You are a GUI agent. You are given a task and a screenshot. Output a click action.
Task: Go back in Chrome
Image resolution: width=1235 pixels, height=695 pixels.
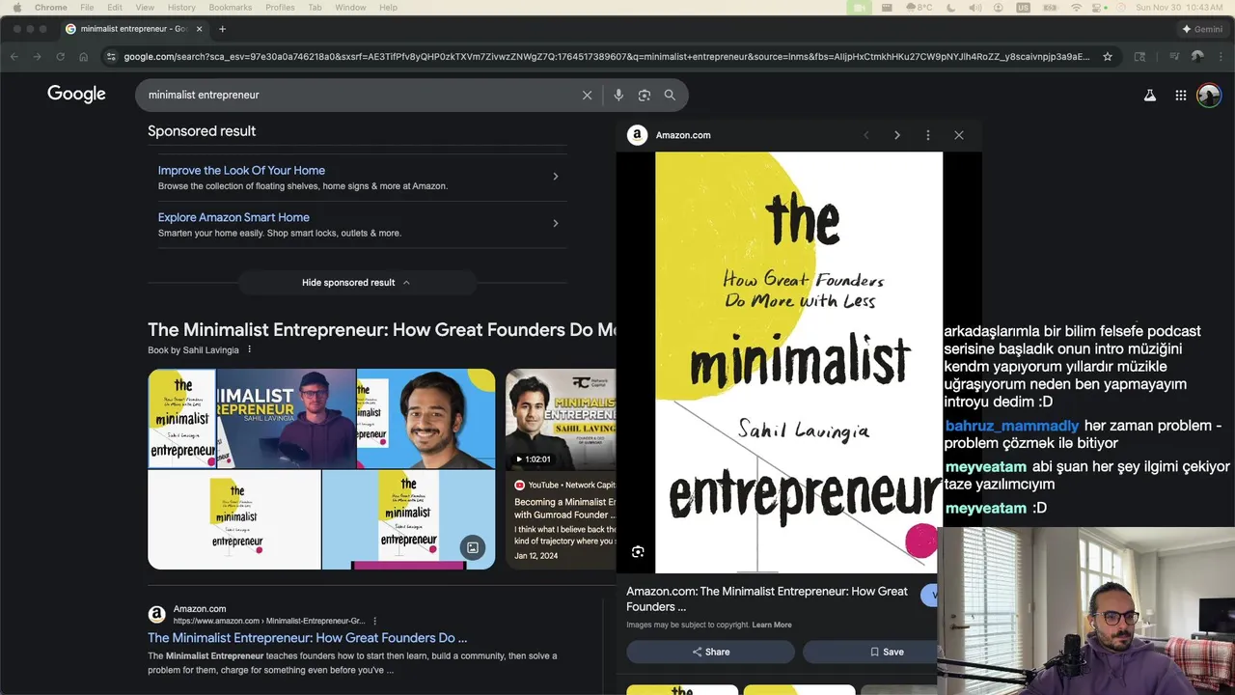coord(14,57)
